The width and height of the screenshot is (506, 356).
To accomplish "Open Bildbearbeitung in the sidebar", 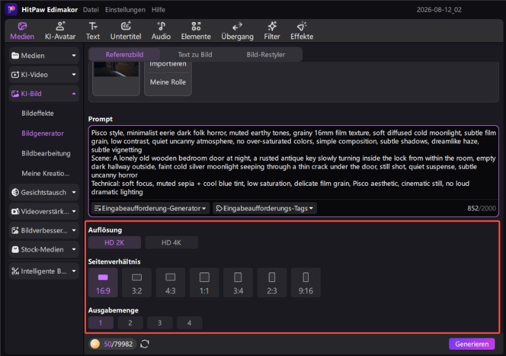I will click(x=46, y=153).
